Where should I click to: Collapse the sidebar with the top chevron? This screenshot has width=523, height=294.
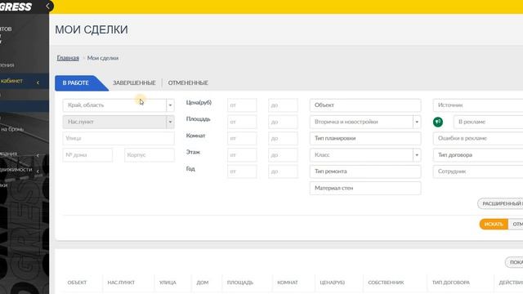(47, 6)
